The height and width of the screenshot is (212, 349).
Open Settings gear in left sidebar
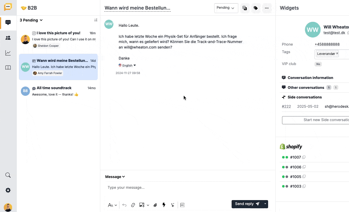8,190
